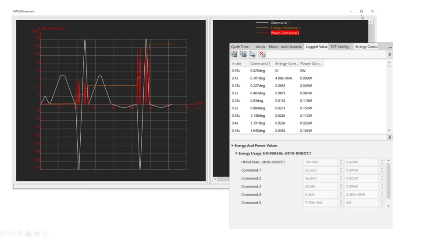Click the energy values list scrollbar thumb
Image resolution: width=421 pixels, height=237 pixels.
point(389,180)
